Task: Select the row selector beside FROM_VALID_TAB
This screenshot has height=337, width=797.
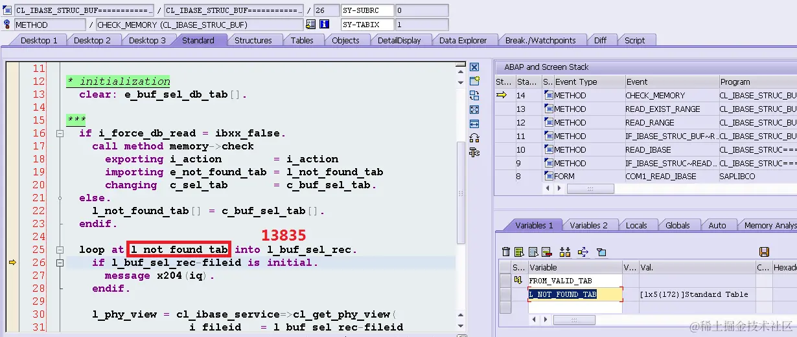Action: pyautogui.click(x=505, y=281)
